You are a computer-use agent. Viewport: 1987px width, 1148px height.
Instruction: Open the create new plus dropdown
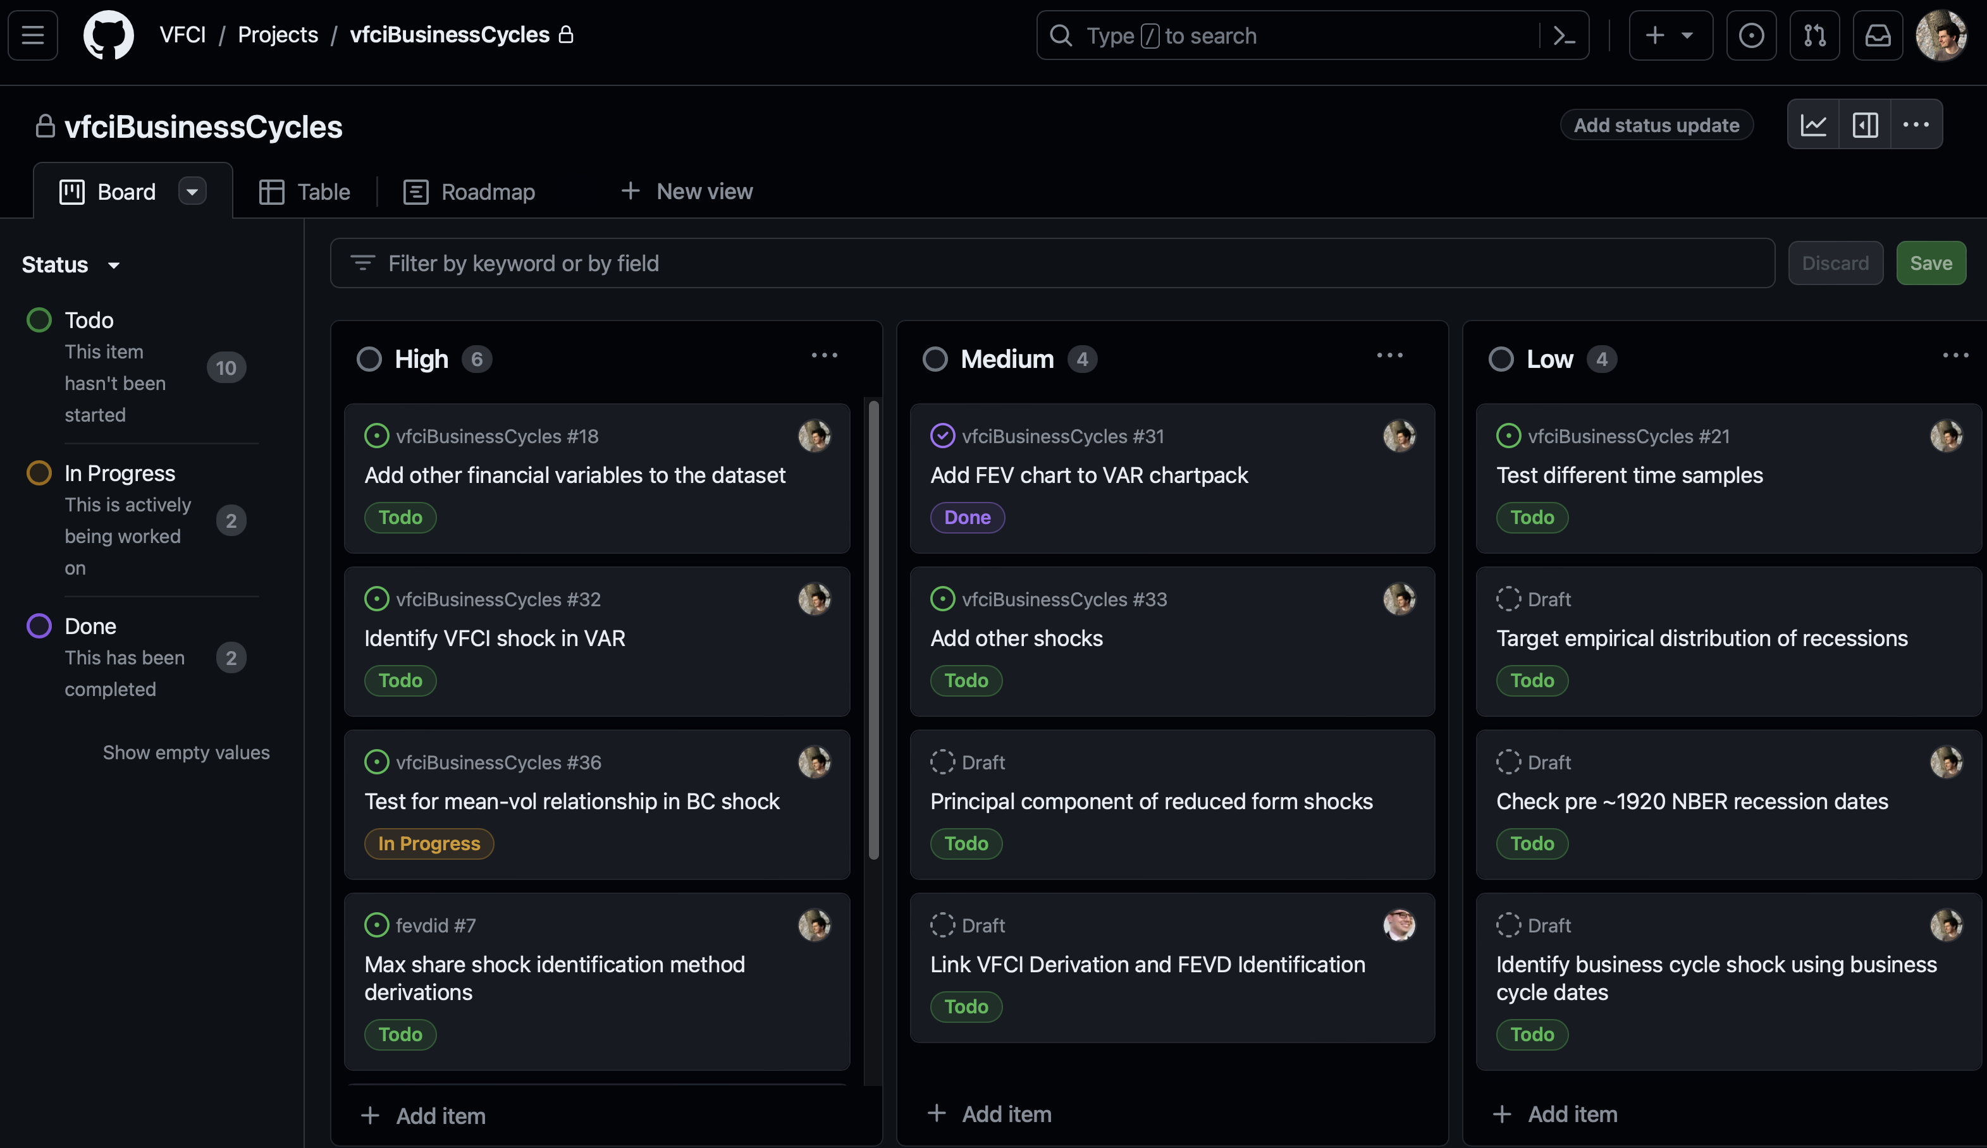(x=1670, y=35)
